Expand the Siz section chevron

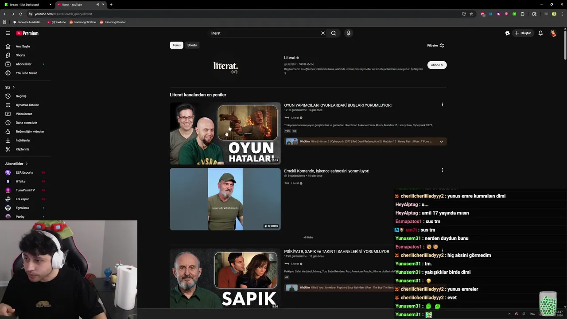click(14, 87)
